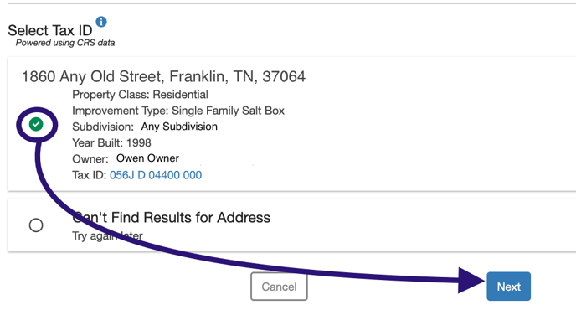This screenshot has height=310, width=576.
Task: Click the 1860 Any Old Street address heading
Action: (x=163, y=76)
